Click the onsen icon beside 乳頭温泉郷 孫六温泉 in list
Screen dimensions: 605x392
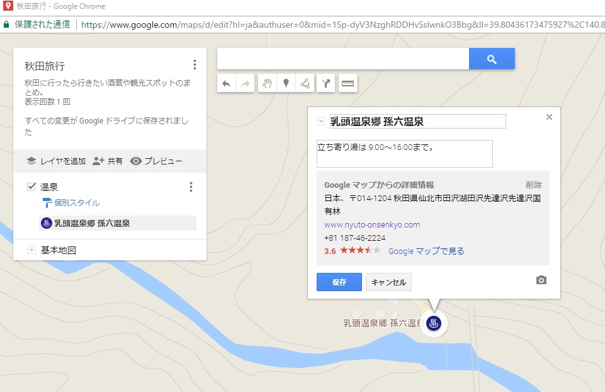point(47,223)
